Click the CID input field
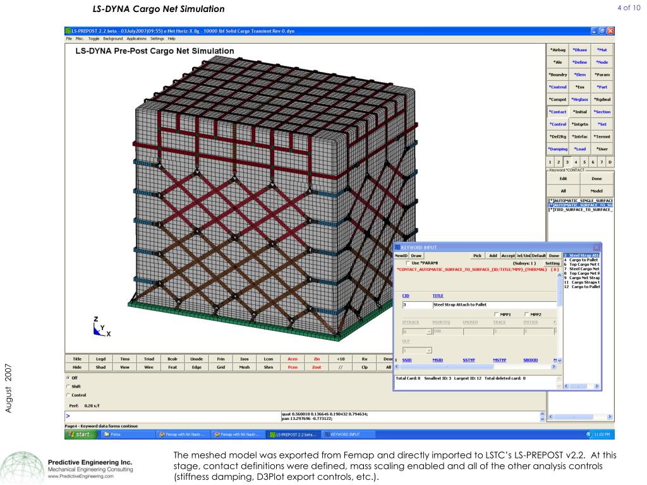This screenshot has height=485, width=647. [417, 305]
